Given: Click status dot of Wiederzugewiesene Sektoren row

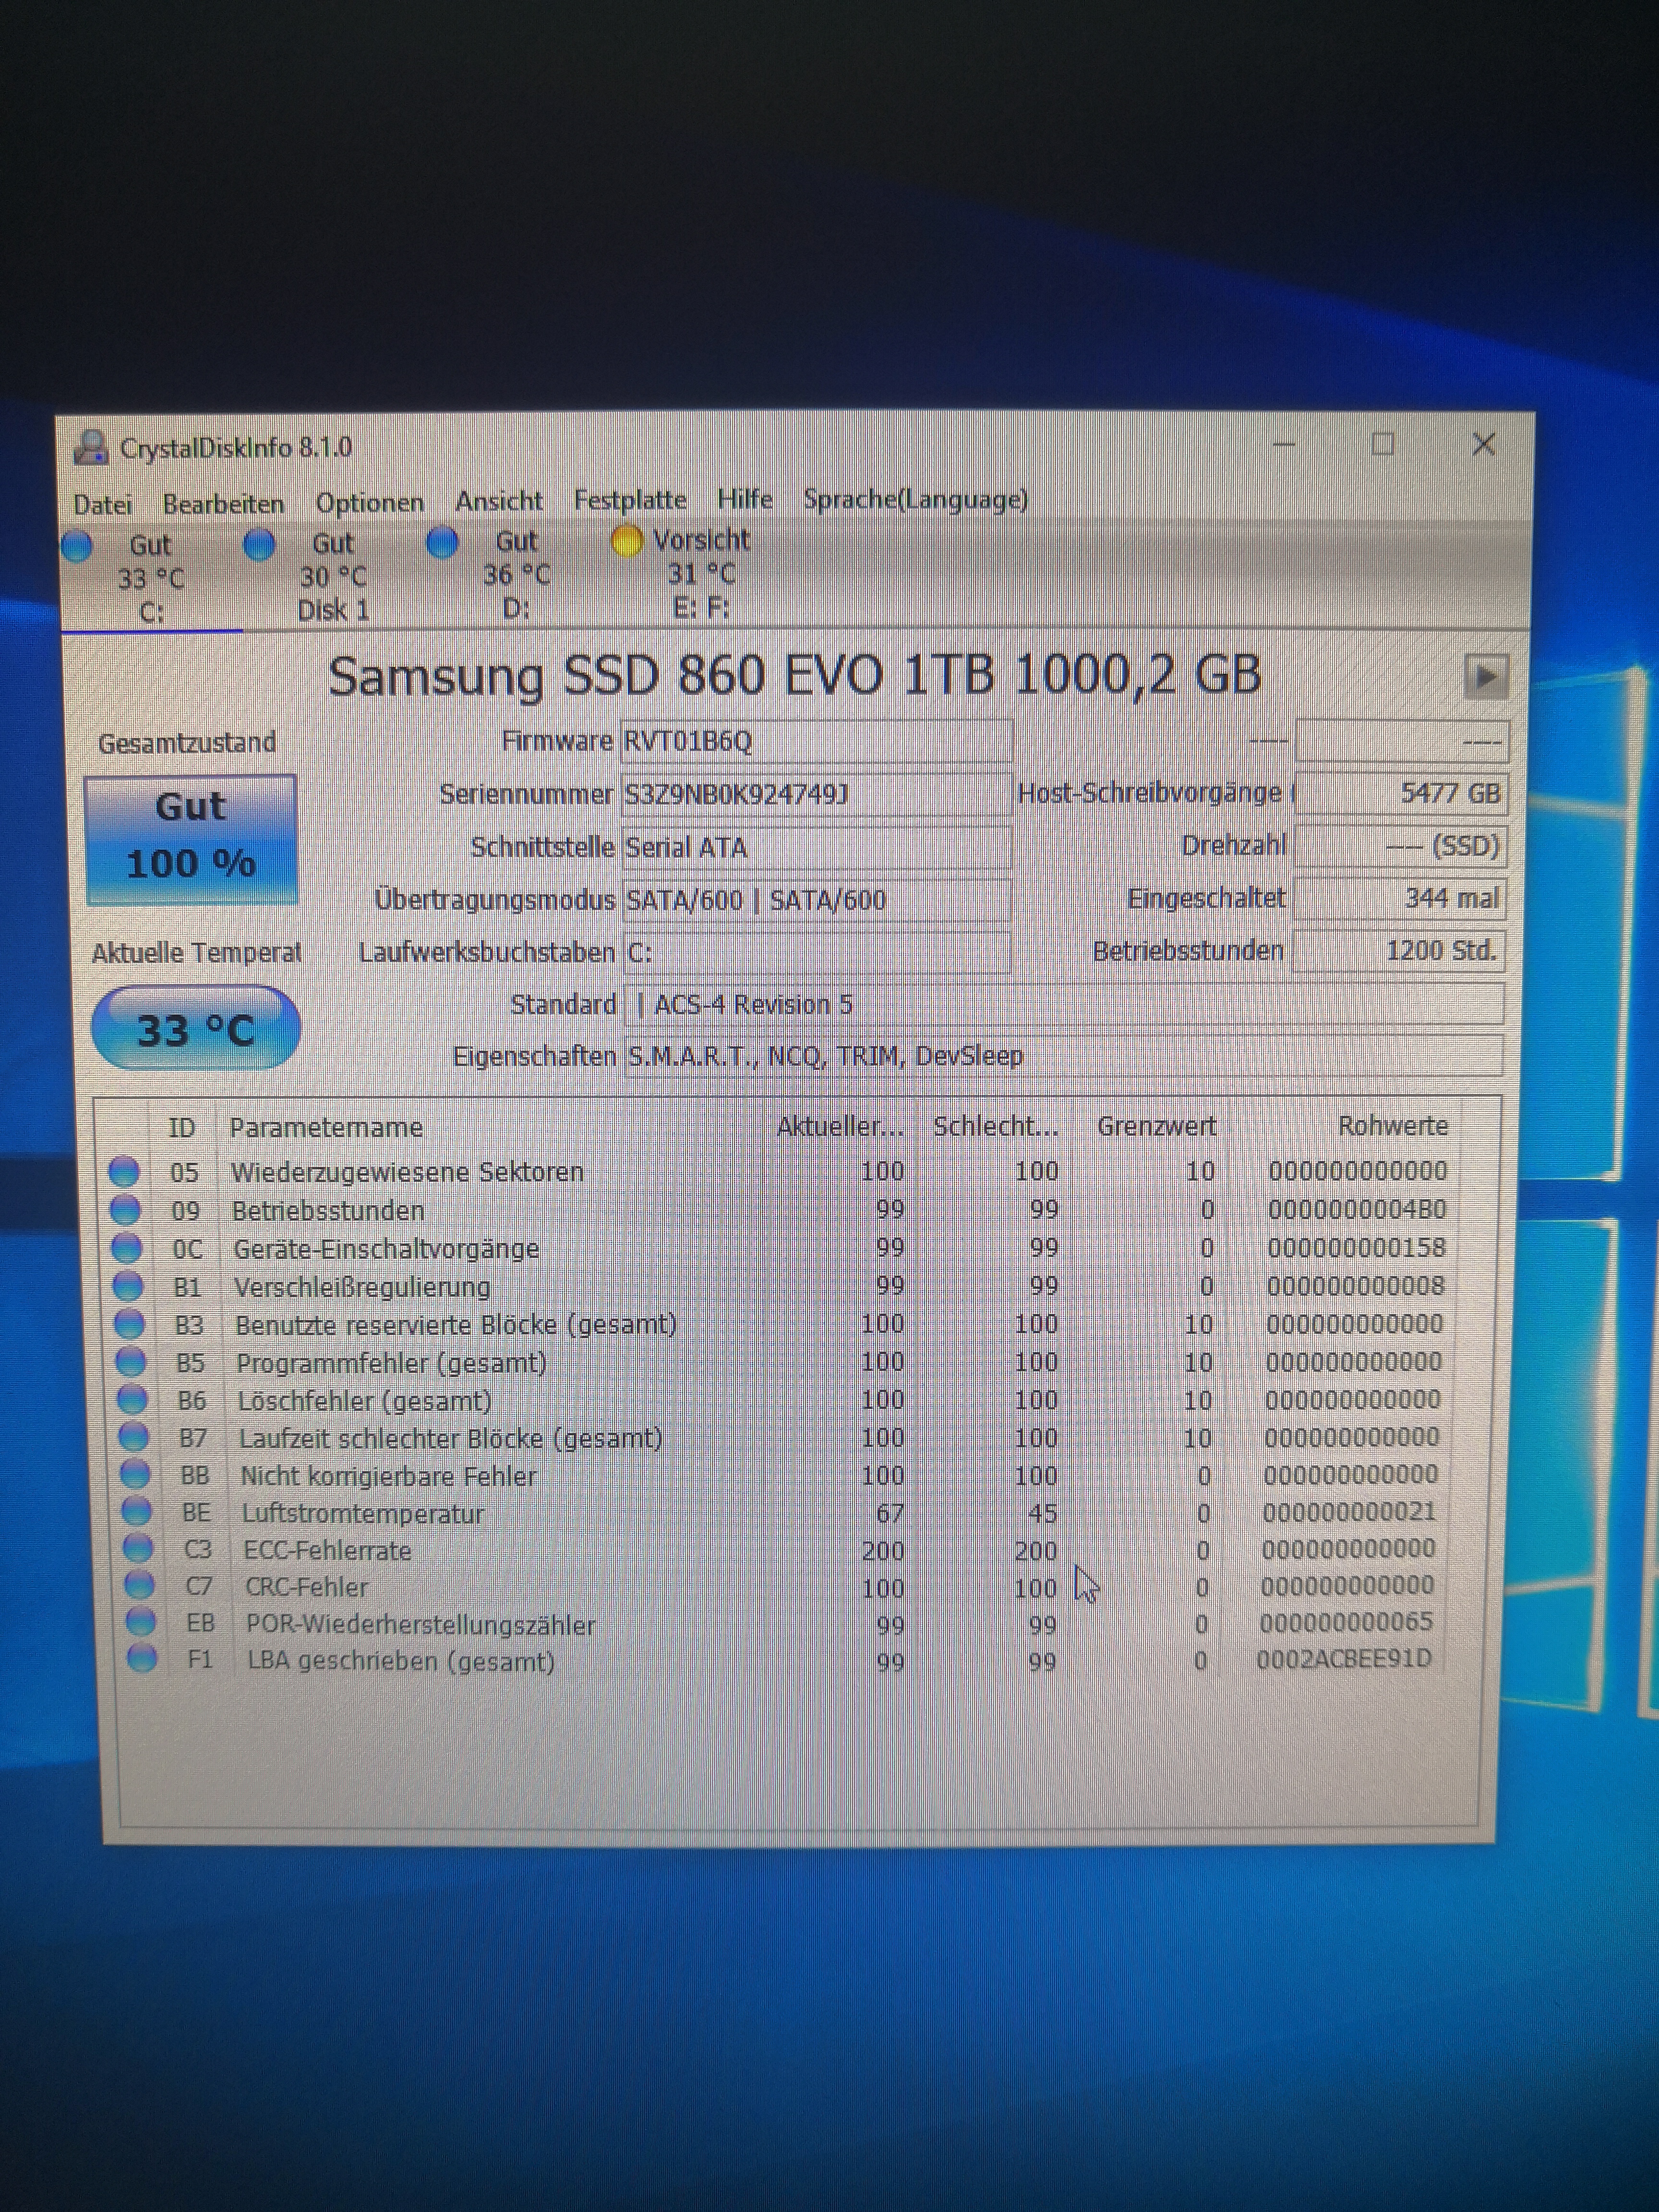Looking at the screenshot, I should [x=124, y=1171].
